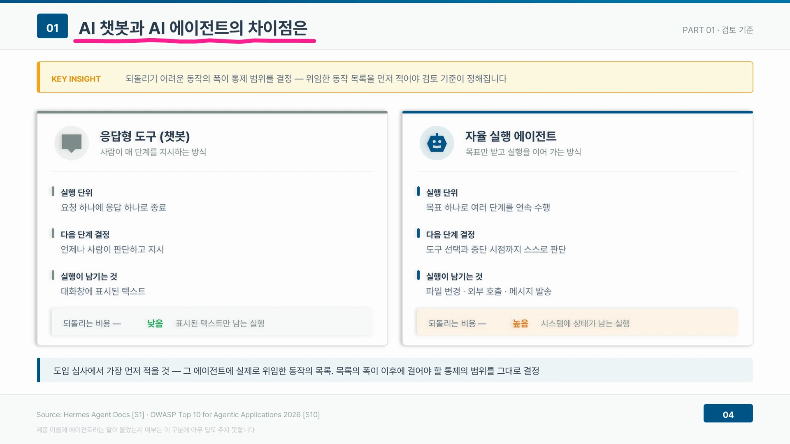Select the key insight sentence starting 되돌리기 어려운 동작의

click(316, 79)
